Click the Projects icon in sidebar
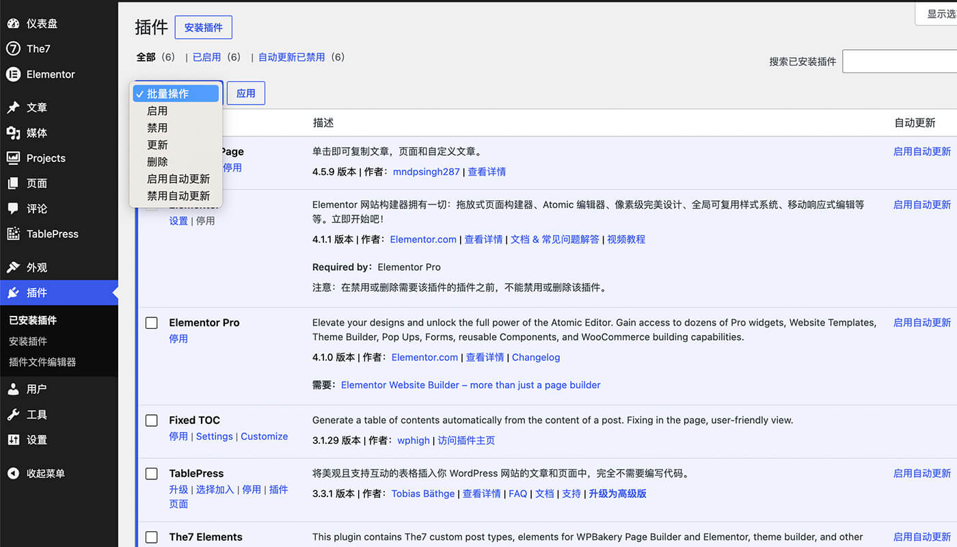Image resolution: width=957 pixels, height=547 pixels. point(13,158)
